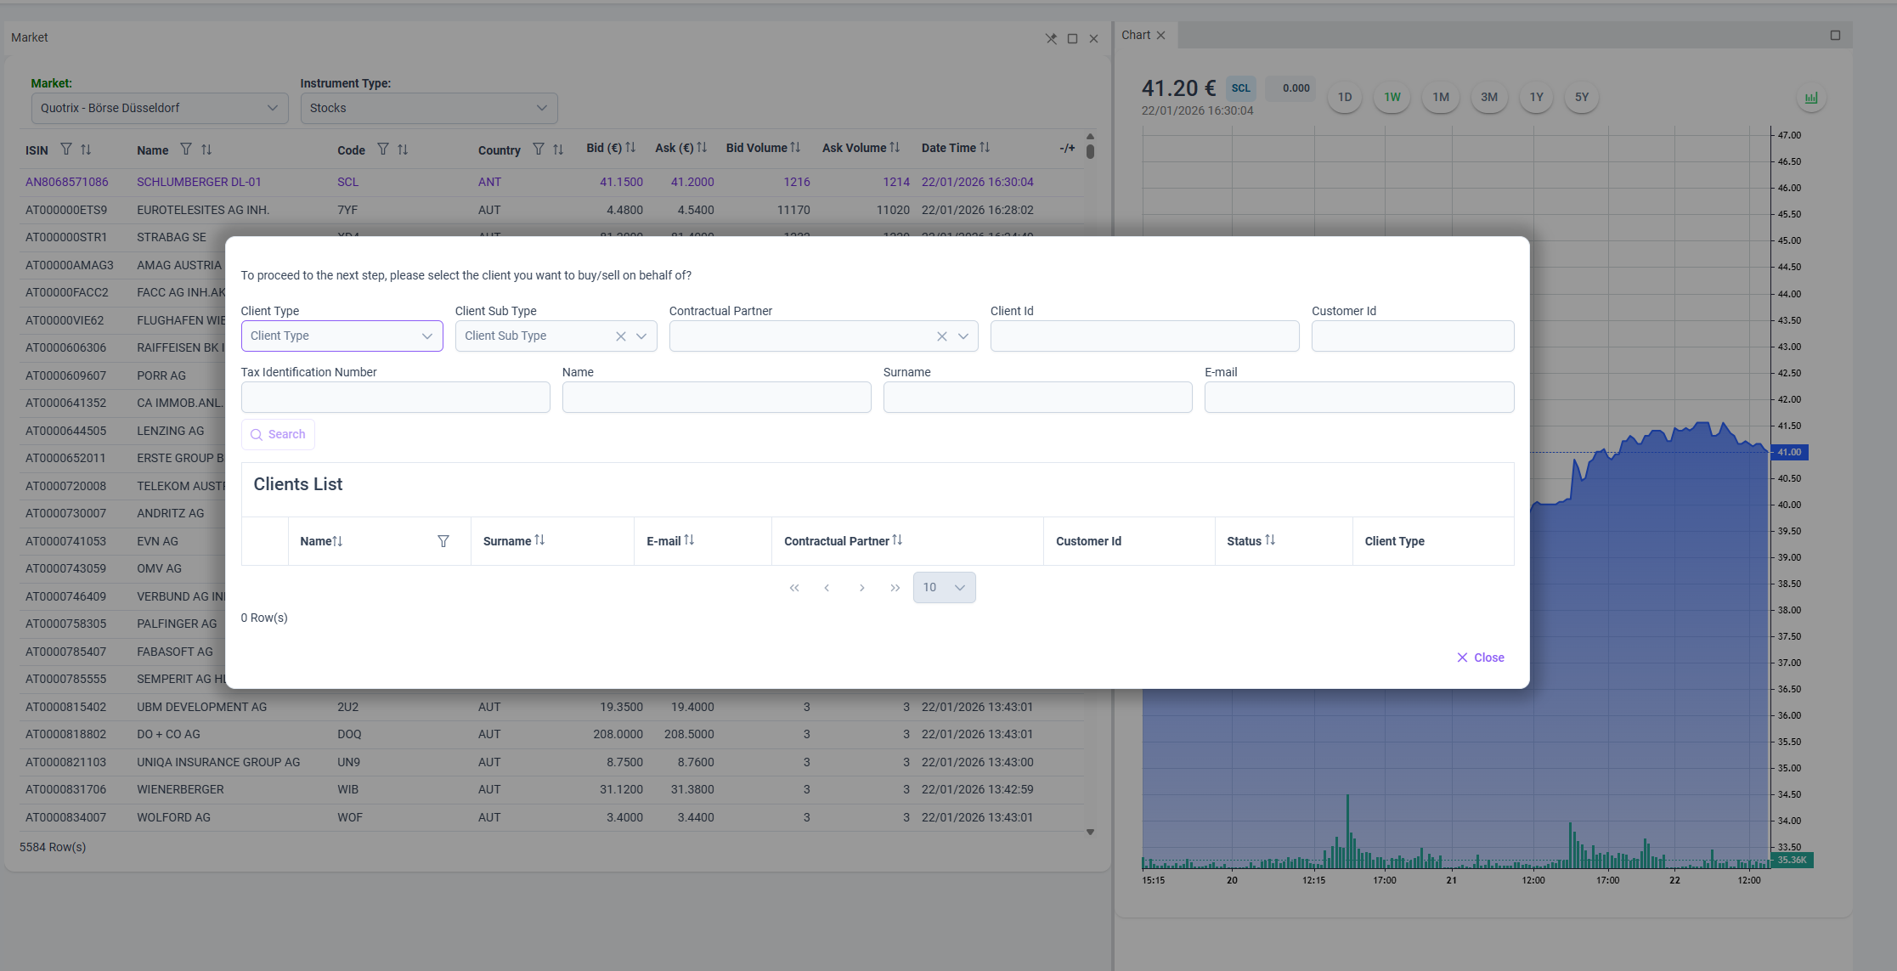
Task: Click the chart type bar icon
Action: (1811, 98)
